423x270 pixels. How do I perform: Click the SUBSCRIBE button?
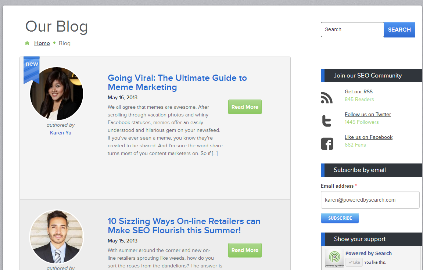coord(340,218)
